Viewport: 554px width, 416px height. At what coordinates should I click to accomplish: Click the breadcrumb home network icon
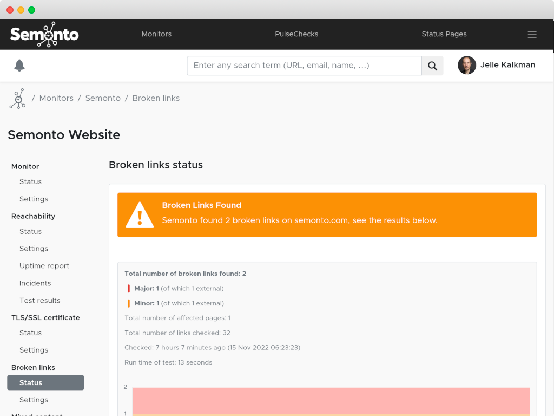click(x=18, y=99)
